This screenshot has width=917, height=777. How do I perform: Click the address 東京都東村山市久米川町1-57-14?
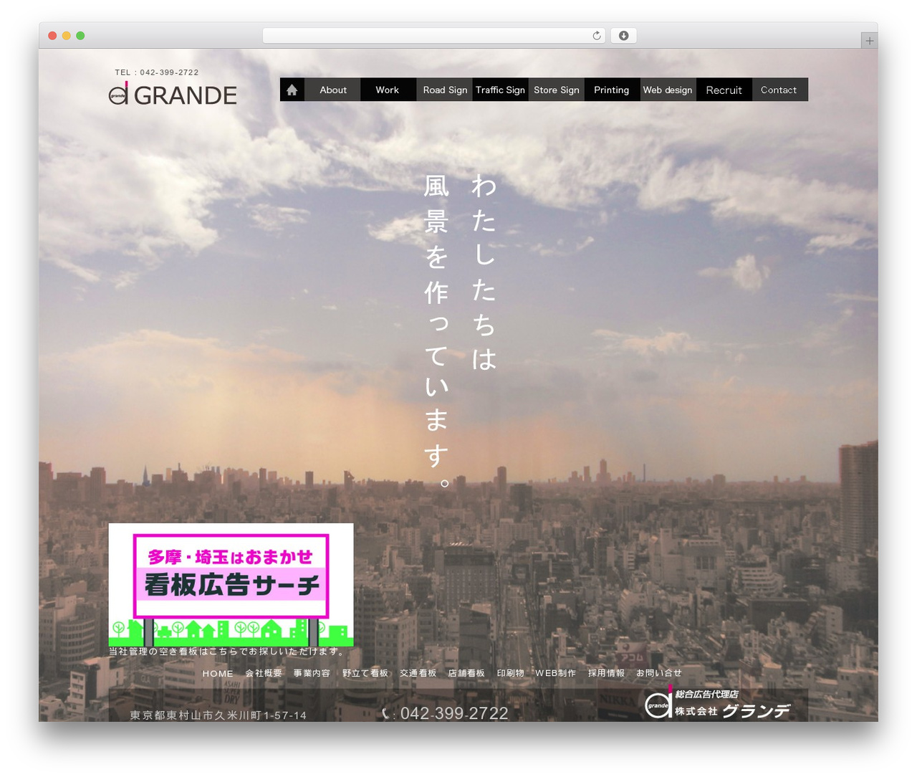219,715
